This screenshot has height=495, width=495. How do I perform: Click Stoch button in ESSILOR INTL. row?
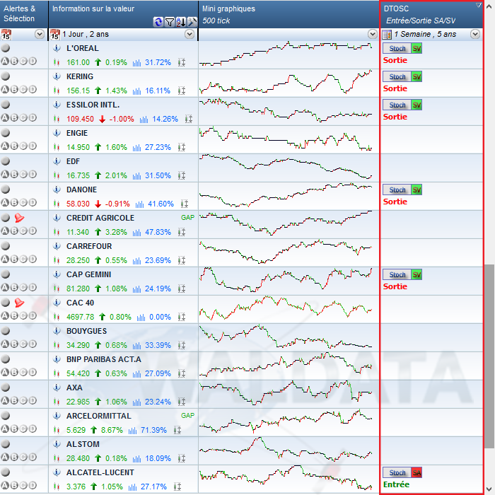[x=397, y=105]
